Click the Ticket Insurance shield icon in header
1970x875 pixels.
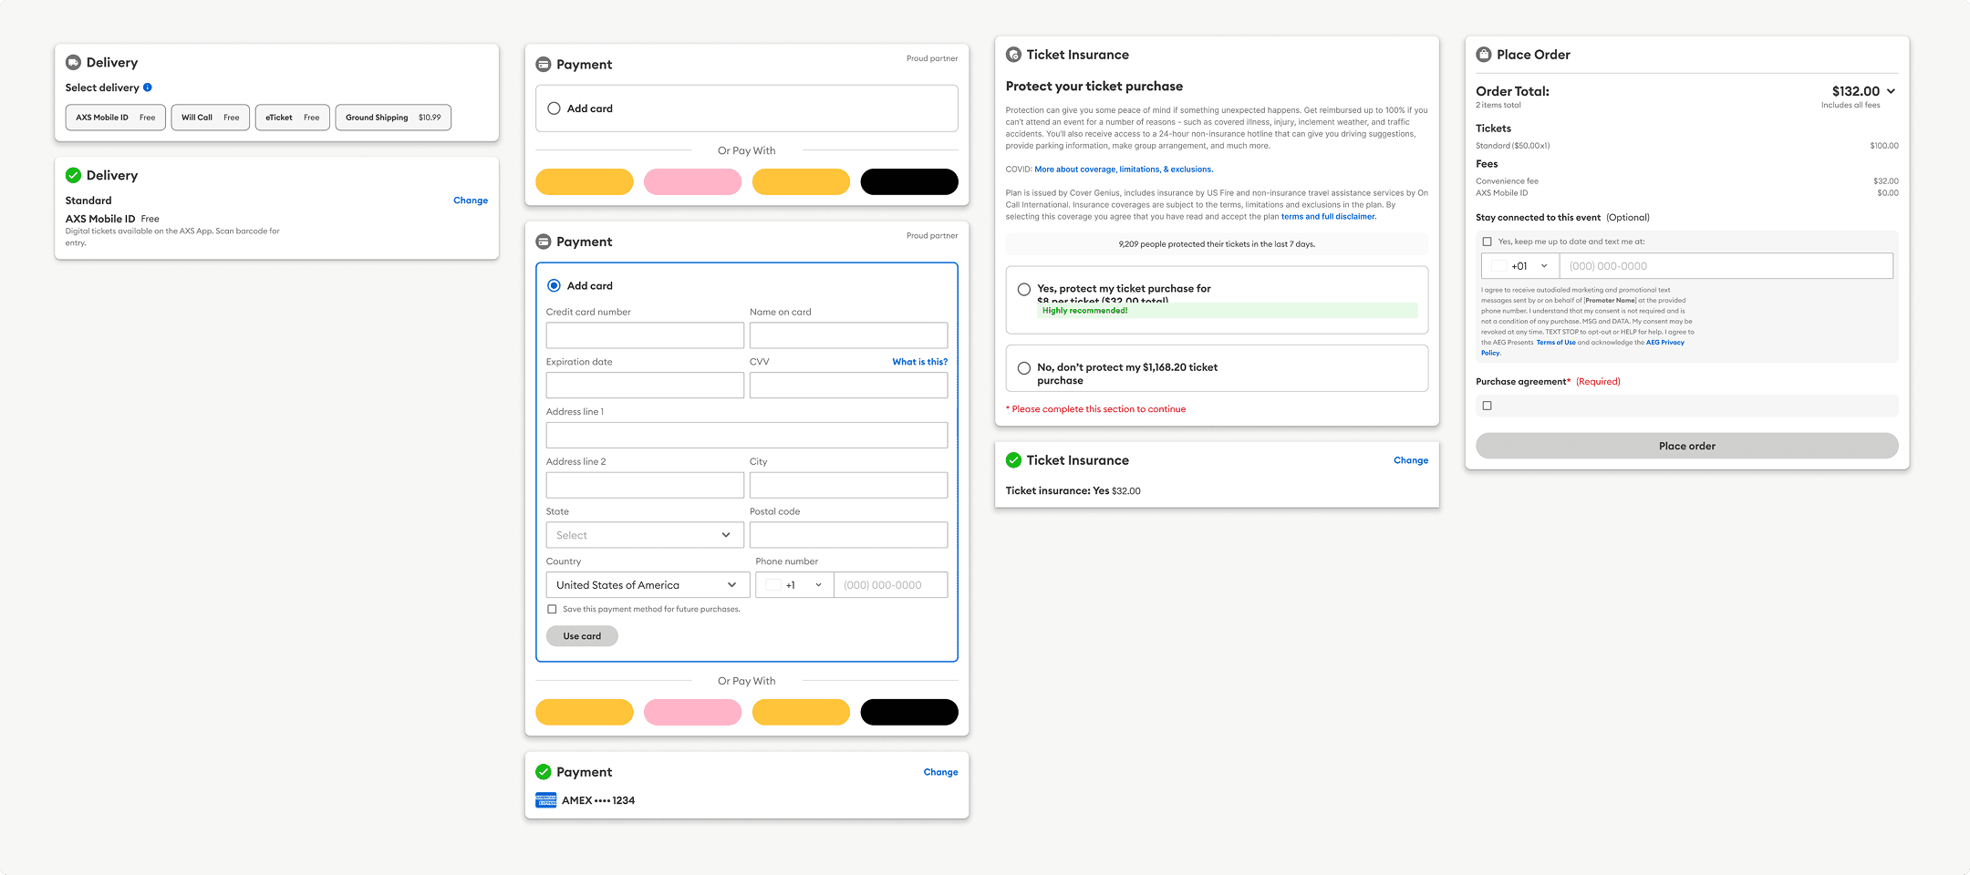(x=1013, y=55)
